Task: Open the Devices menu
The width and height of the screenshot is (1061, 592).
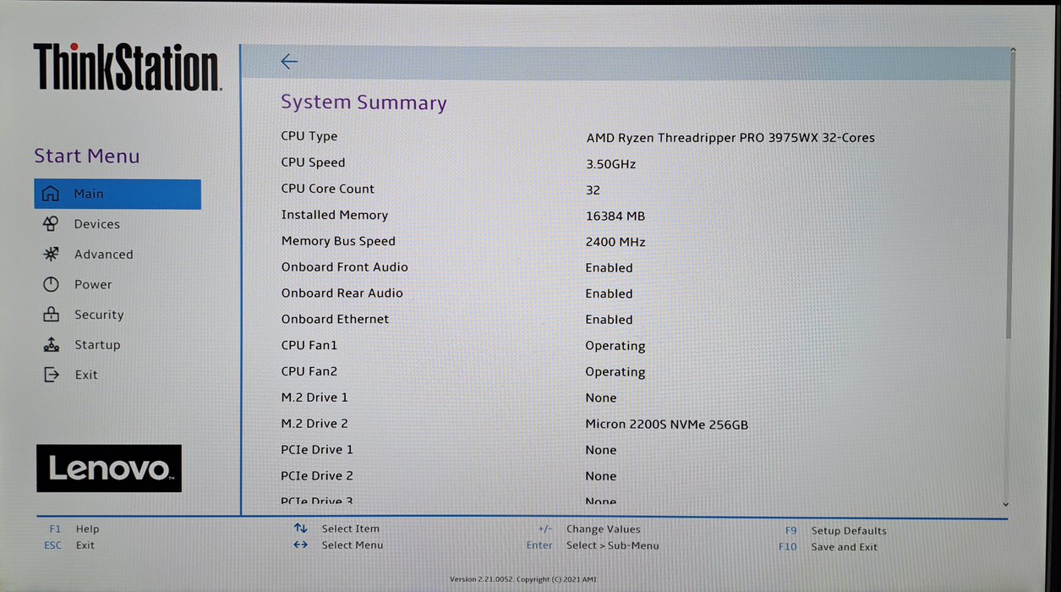Action: coord(96,224)
